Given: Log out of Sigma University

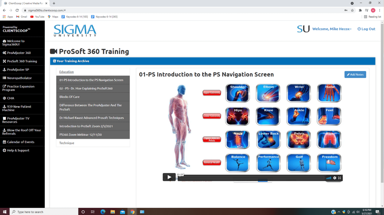Looking at the screenshot, I should 366,29.
